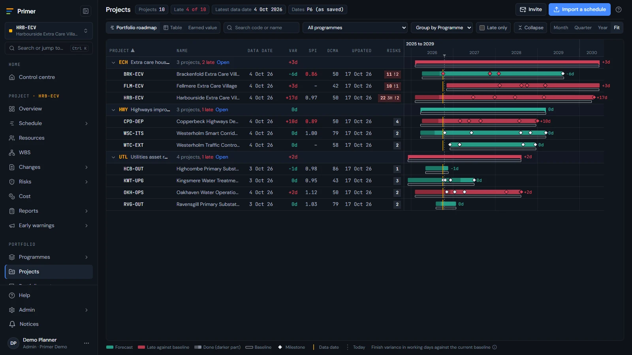Open the Group by Programme dropdown
This screenshot has height=355, width=632.
442,28
